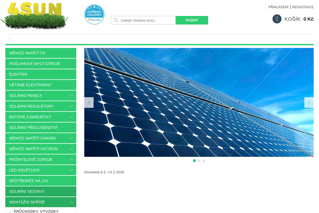Advance to next slide in banner carousel
The width and height of the screenshot is (319, 213).
(x=309, y=103)
